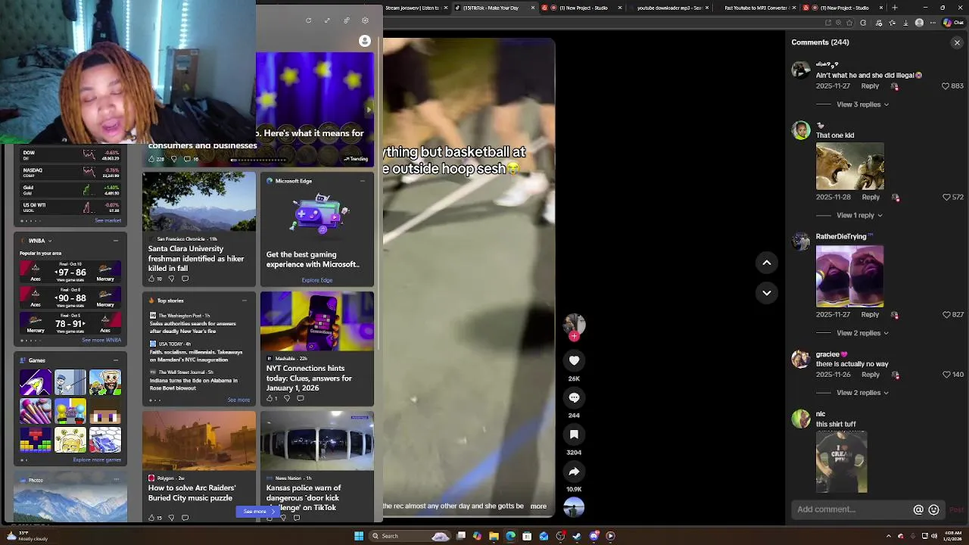Switch to first 'New Project - Studio' tab
969x545 pixels.
coord(583,8)
